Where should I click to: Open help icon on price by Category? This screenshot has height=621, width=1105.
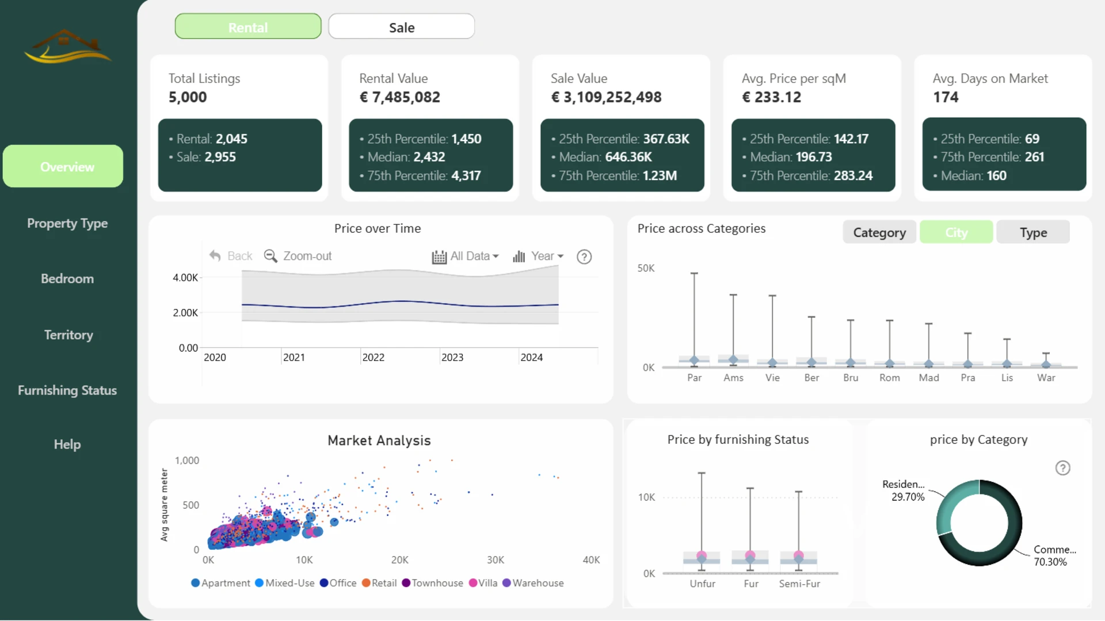click(1062, 468)
